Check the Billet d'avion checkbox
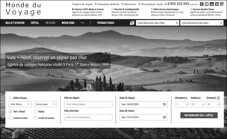 coord(10,98)
